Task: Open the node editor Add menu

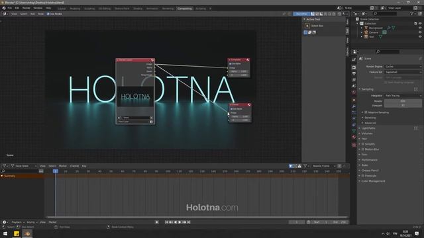Action: point(32,14)
